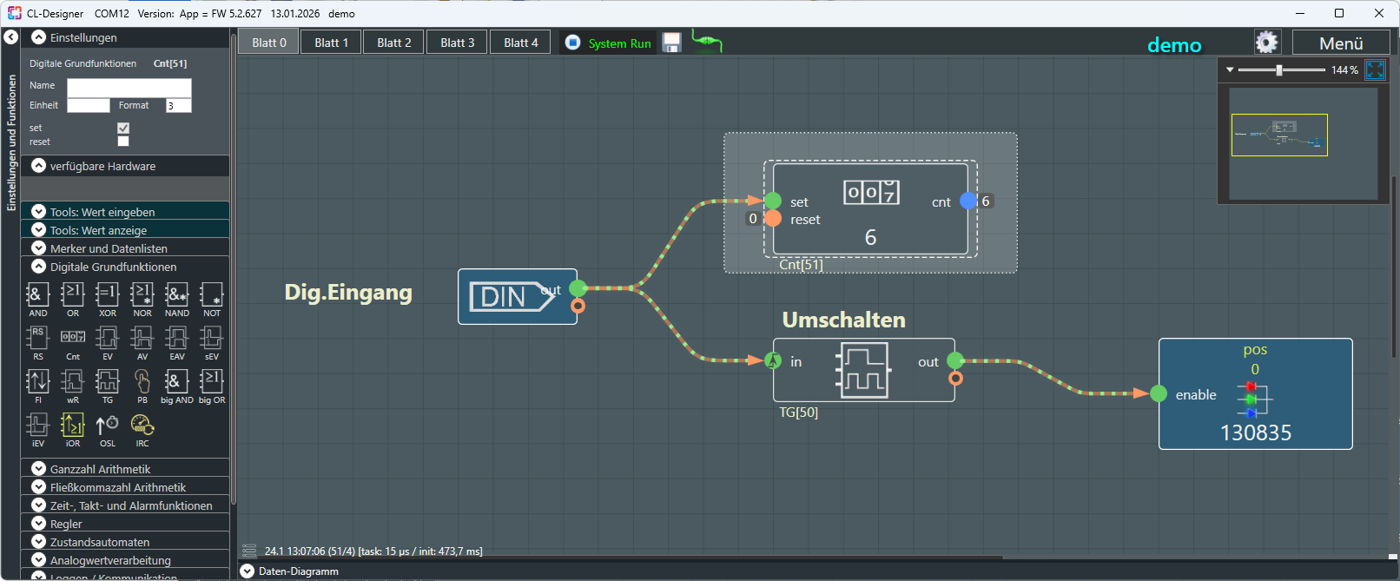The image size is (1400, 581).
Task: Open settings via the gear icon
Action: pos(1266,43)
